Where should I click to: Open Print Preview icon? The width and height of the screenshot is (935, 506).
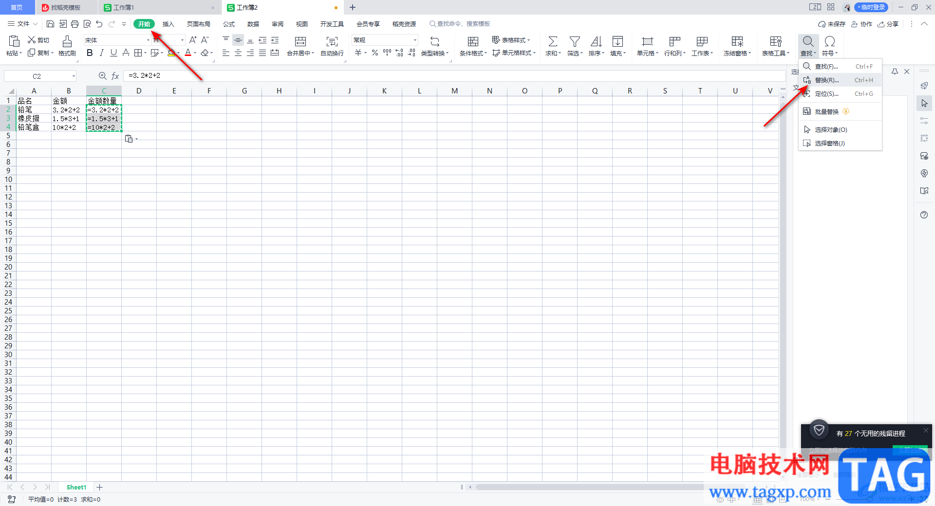pyautogui.click(x=87, y=24)
